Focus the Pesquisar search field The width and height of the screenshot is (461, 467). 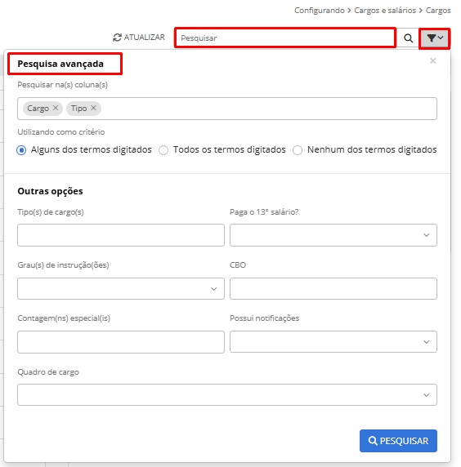coord(285,38)
